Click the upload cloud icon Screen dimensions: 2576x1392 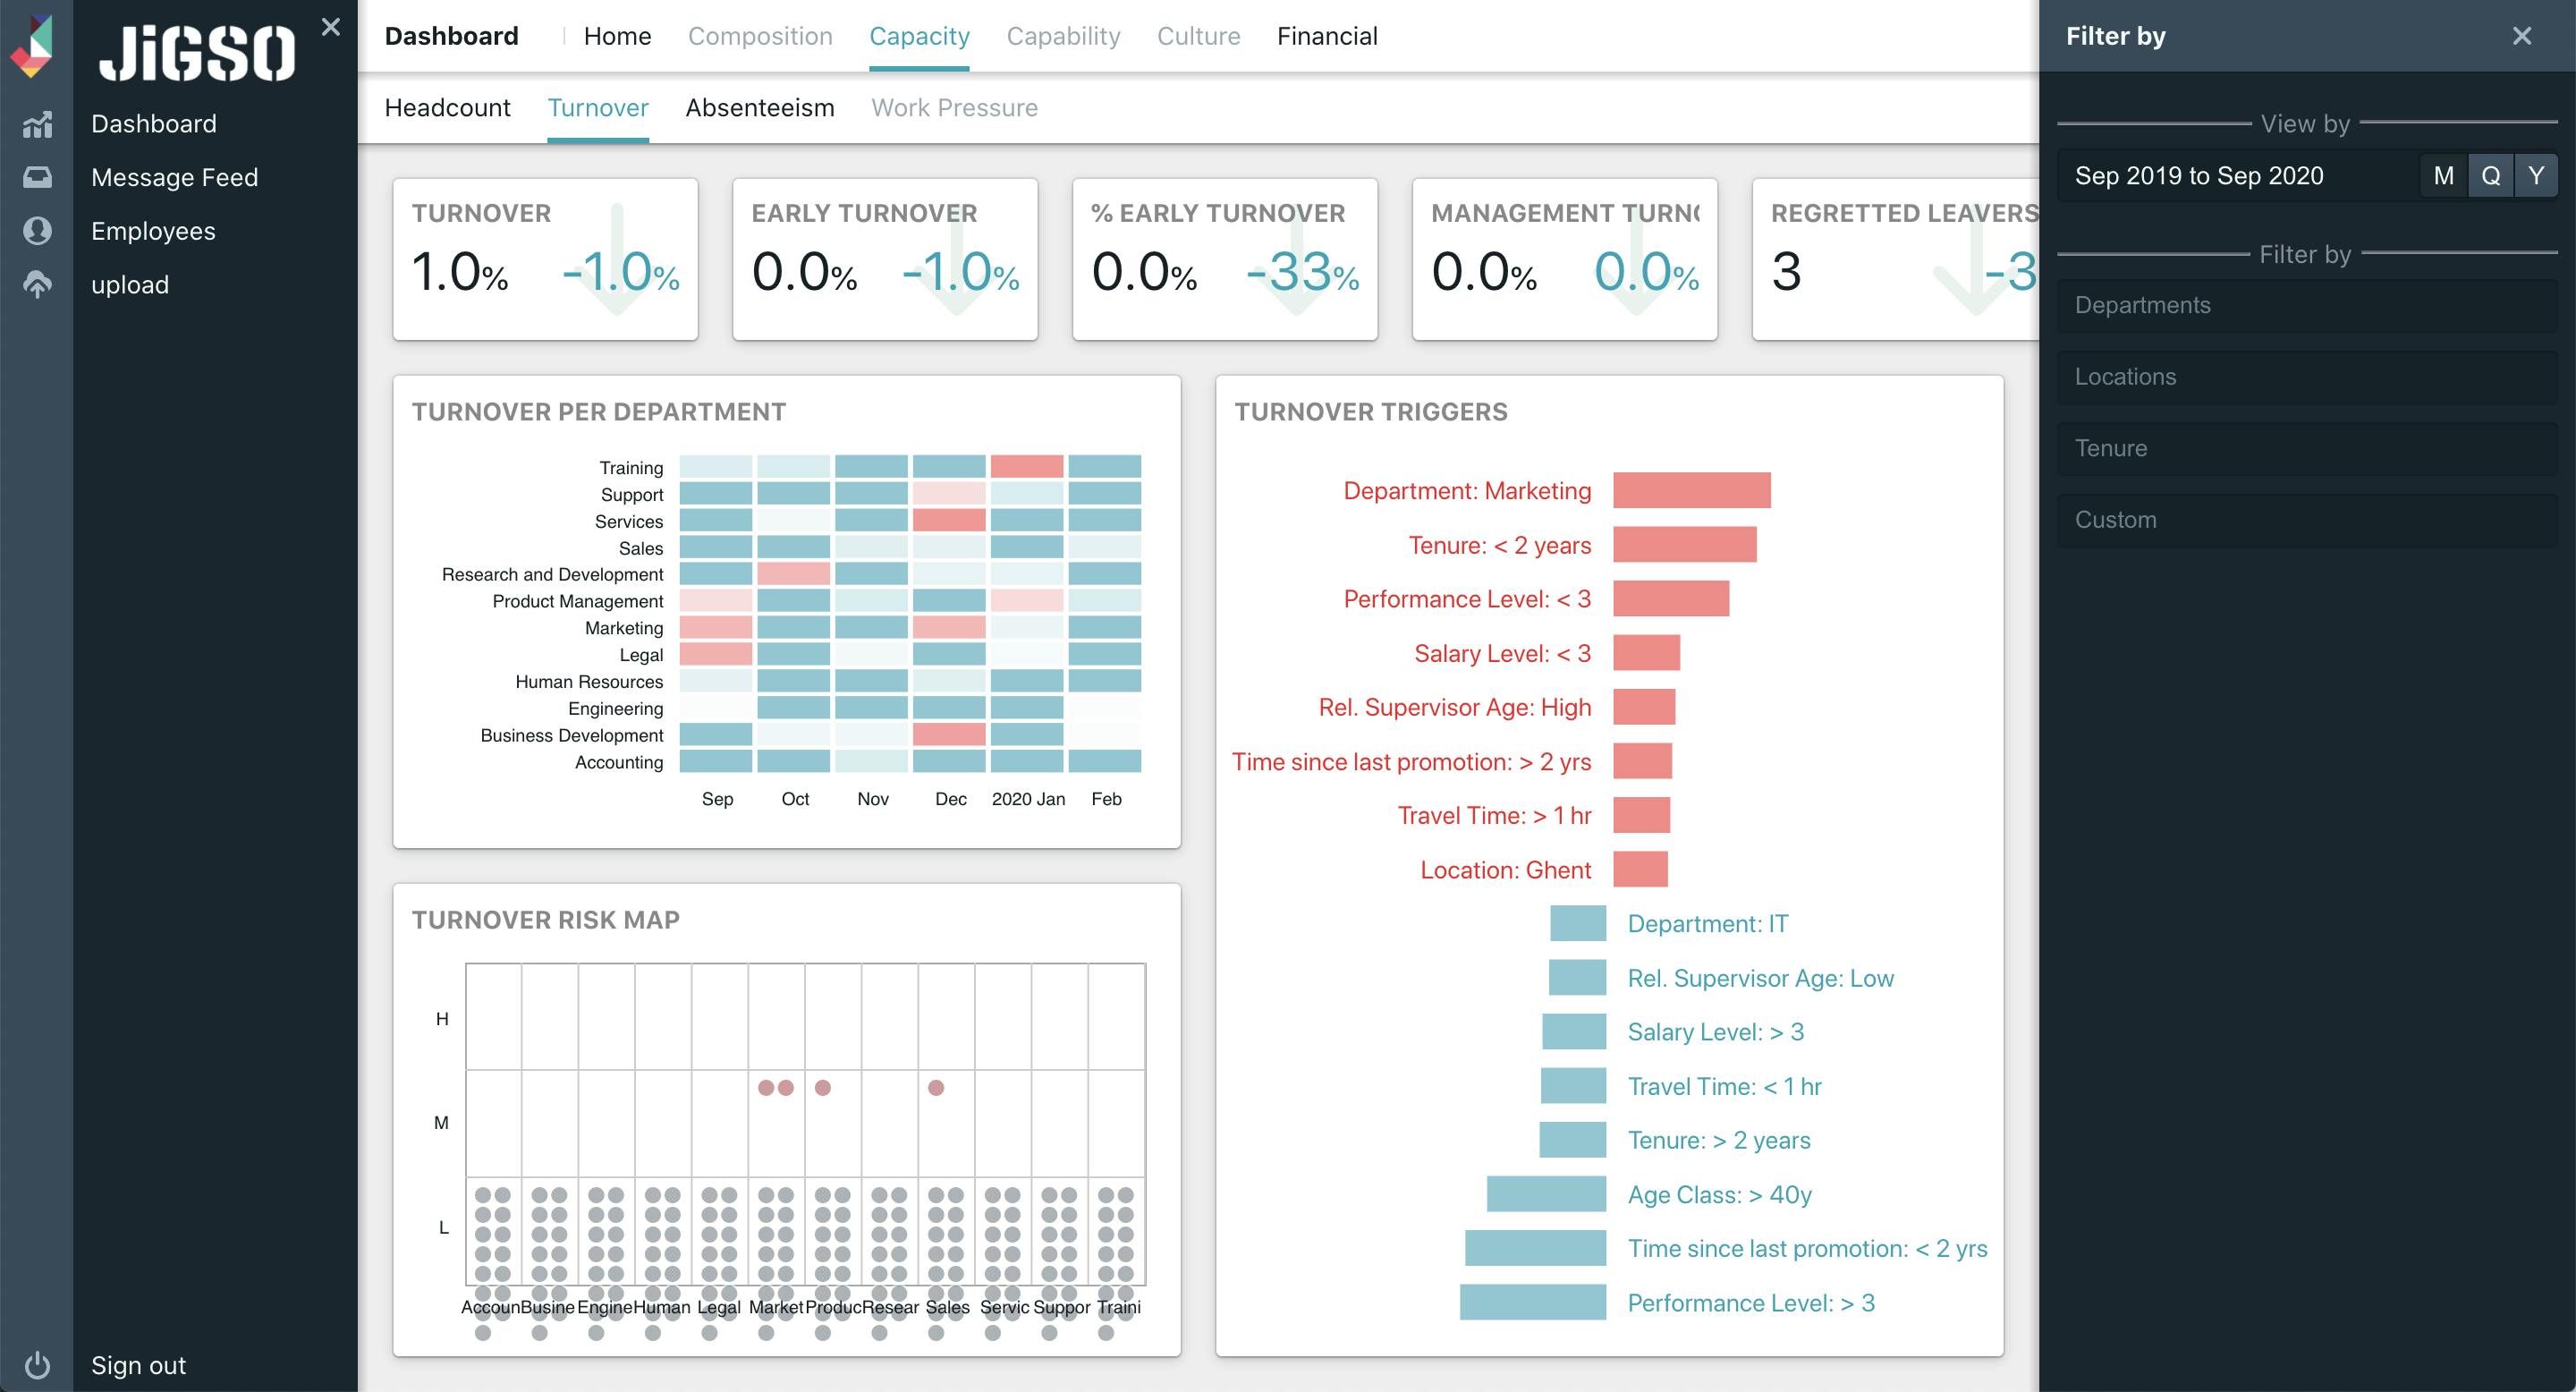pos(37,285)
